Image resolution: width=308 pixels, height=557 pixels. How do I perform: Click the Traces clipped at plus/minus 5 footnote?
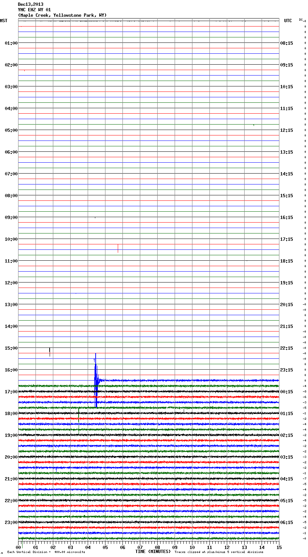click(x=219, y=552)
